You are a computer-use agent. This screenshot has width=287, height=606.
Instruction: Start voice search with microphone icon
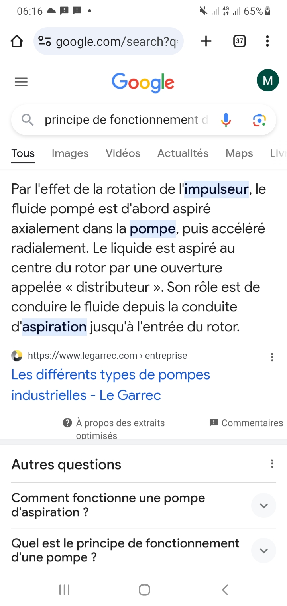point(226,120)
